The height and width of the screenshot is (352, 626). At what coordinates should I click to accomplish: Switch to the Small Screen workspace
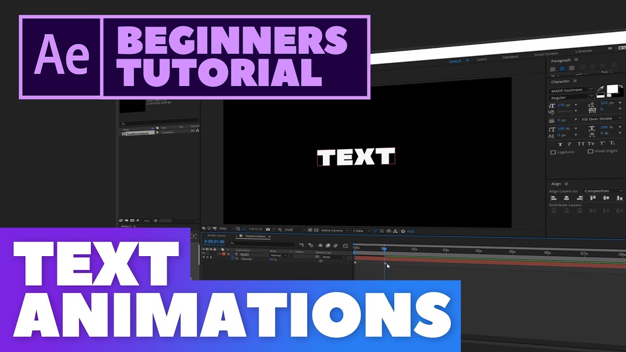(546, 54)
